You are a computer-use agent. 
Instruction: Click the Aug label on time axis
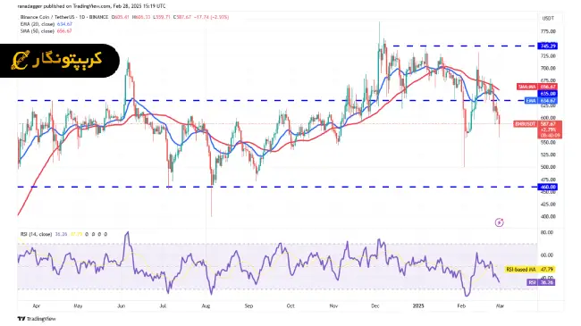coord(206,306)
